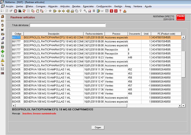Image resolution: width=191 pixels, height=135 pixels.
Task: Click the PULSO logo
Action: (181, 17)
